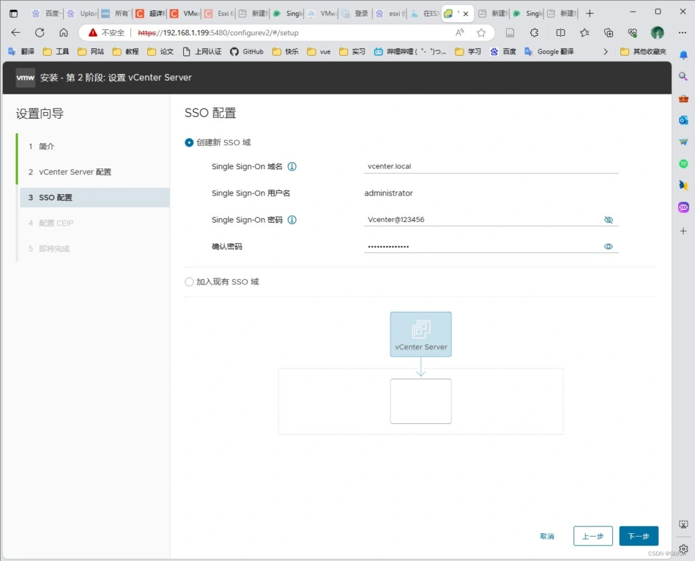The width and height of the screenshot is (695, 561).
Task: Open the Outlook sidebar icon
Action: coord(683,120)
